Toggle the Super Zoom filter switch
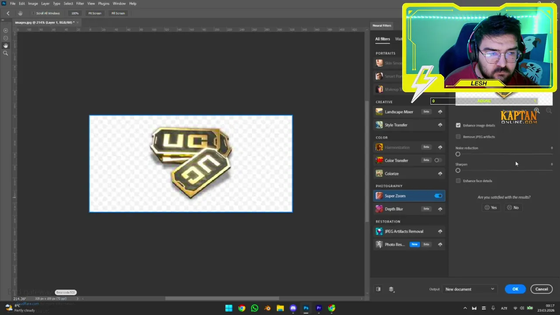 coord(438,196)
